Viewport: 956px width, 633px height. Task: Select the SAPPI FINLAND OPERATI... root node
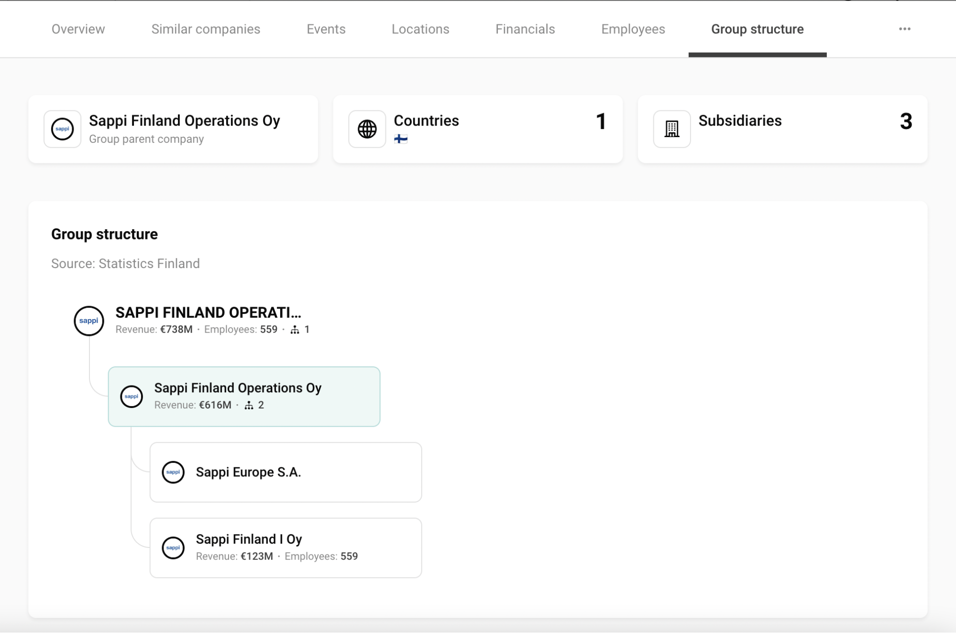click(208, 312)
